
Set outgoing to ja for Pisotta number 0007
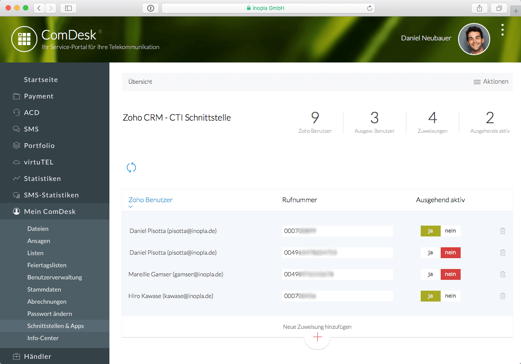click(431, 231)
